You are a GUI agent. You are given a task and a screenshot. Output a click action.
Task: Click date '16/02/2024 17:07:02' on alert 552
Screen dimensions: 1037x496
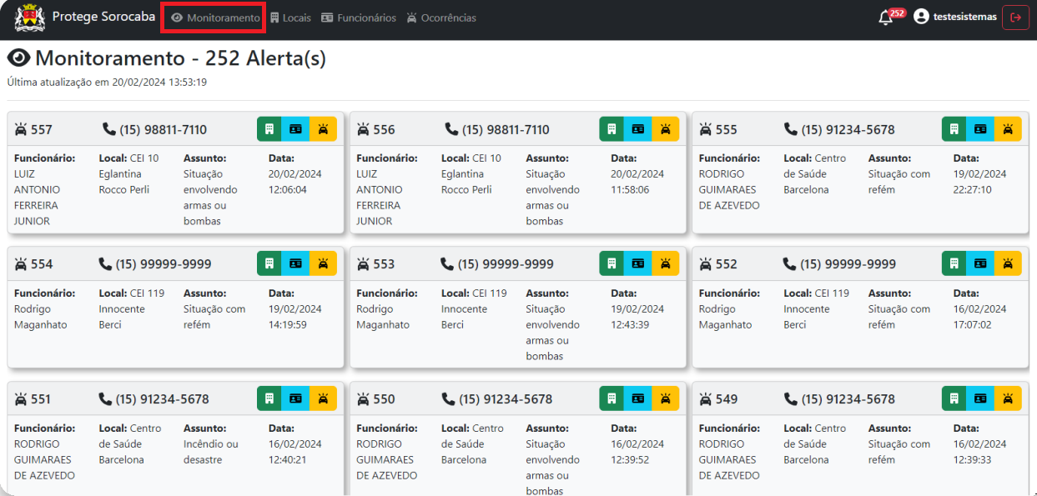coord(980,317)
